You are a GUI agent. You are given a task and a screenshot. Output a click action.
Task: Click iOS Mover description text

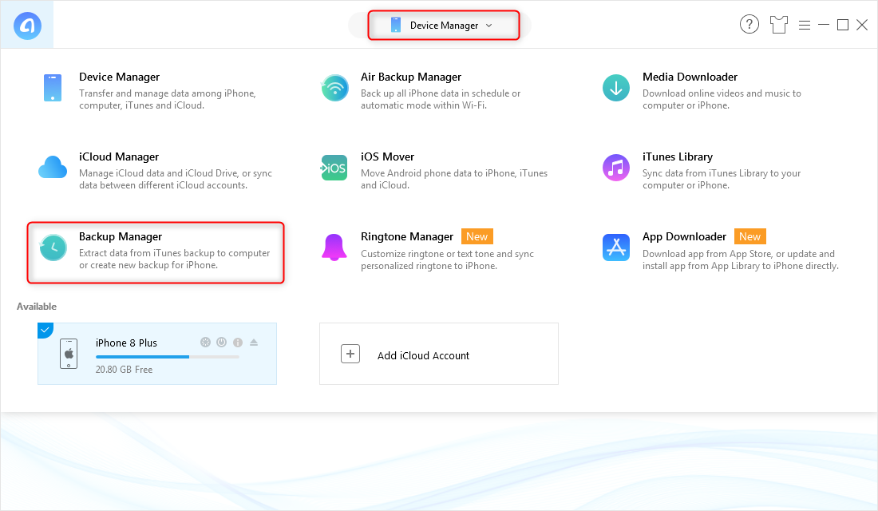pyautogui.click(x=454, y=180)
